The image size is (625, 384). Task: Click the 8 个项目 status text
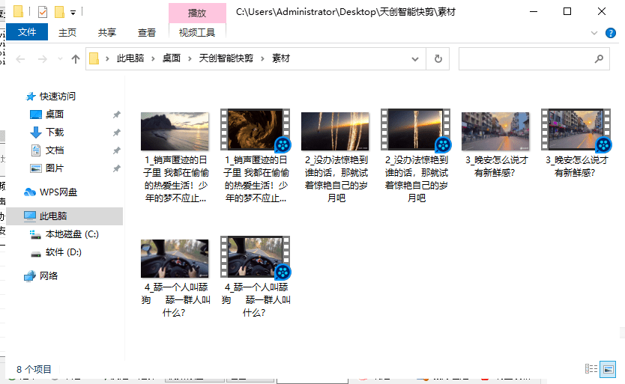point(34,369)
